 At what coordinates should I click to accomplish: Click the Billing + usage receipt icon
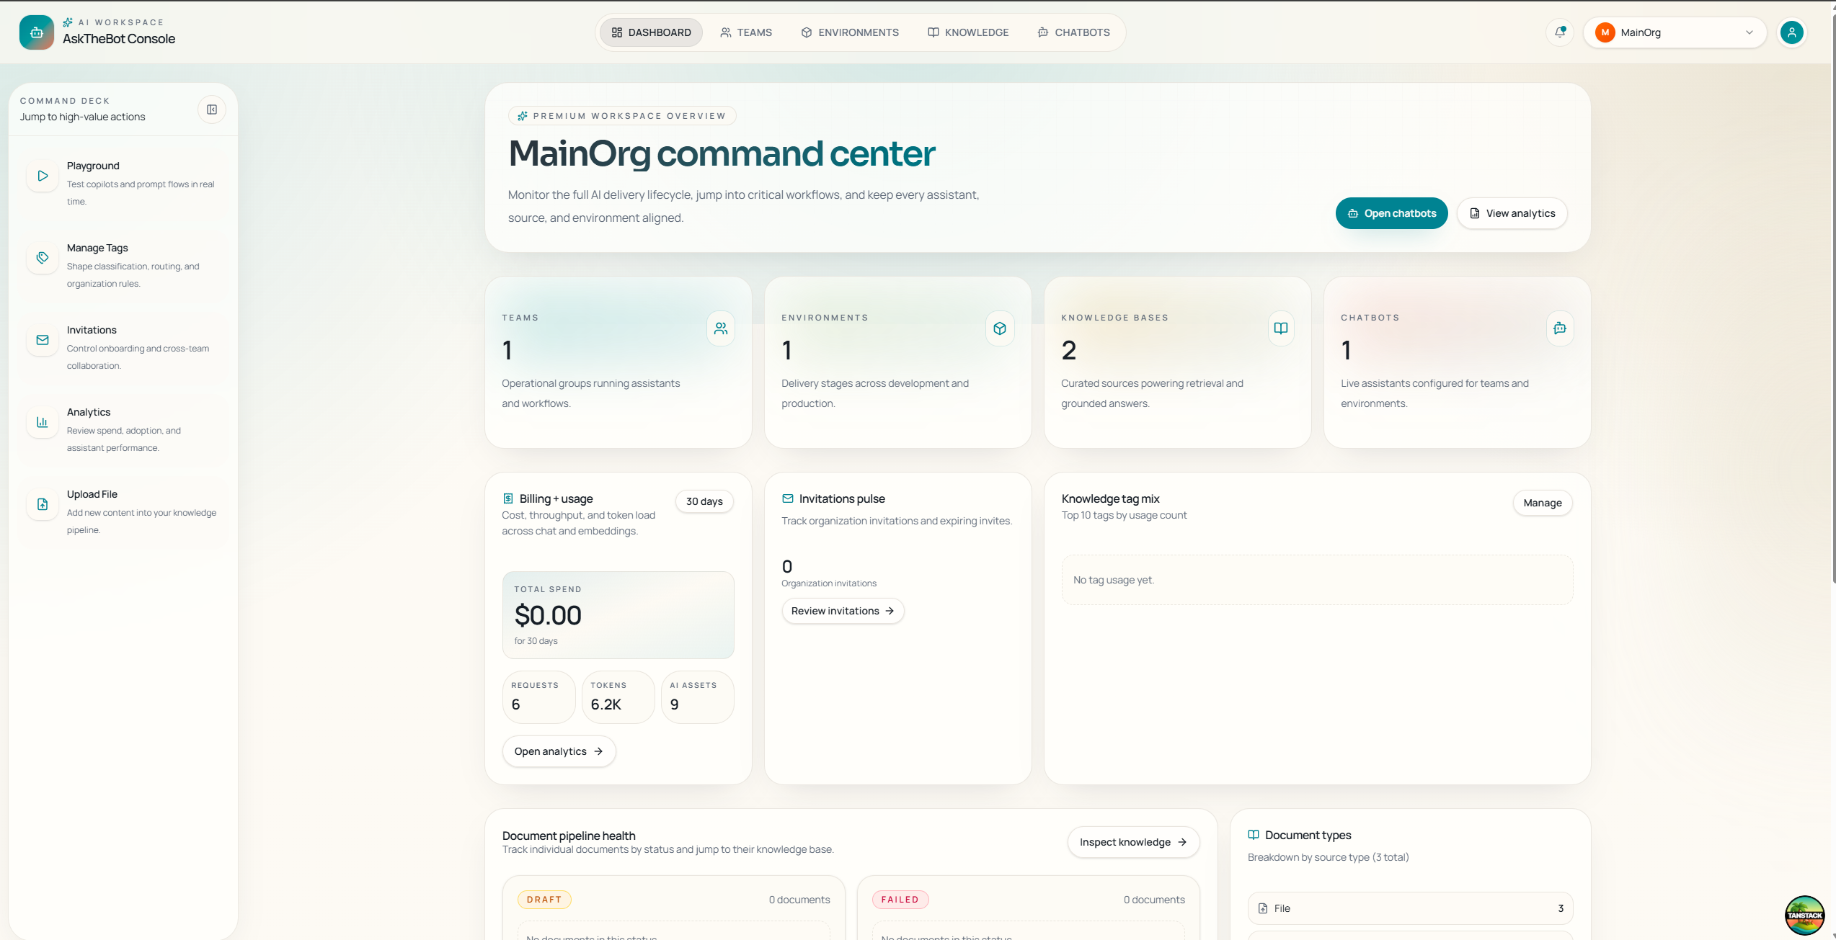508,498
